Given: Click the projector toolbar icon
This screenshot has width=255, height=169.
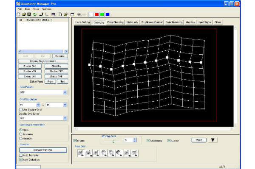Looking at the screenshot, I should click(x=53, y=14).
